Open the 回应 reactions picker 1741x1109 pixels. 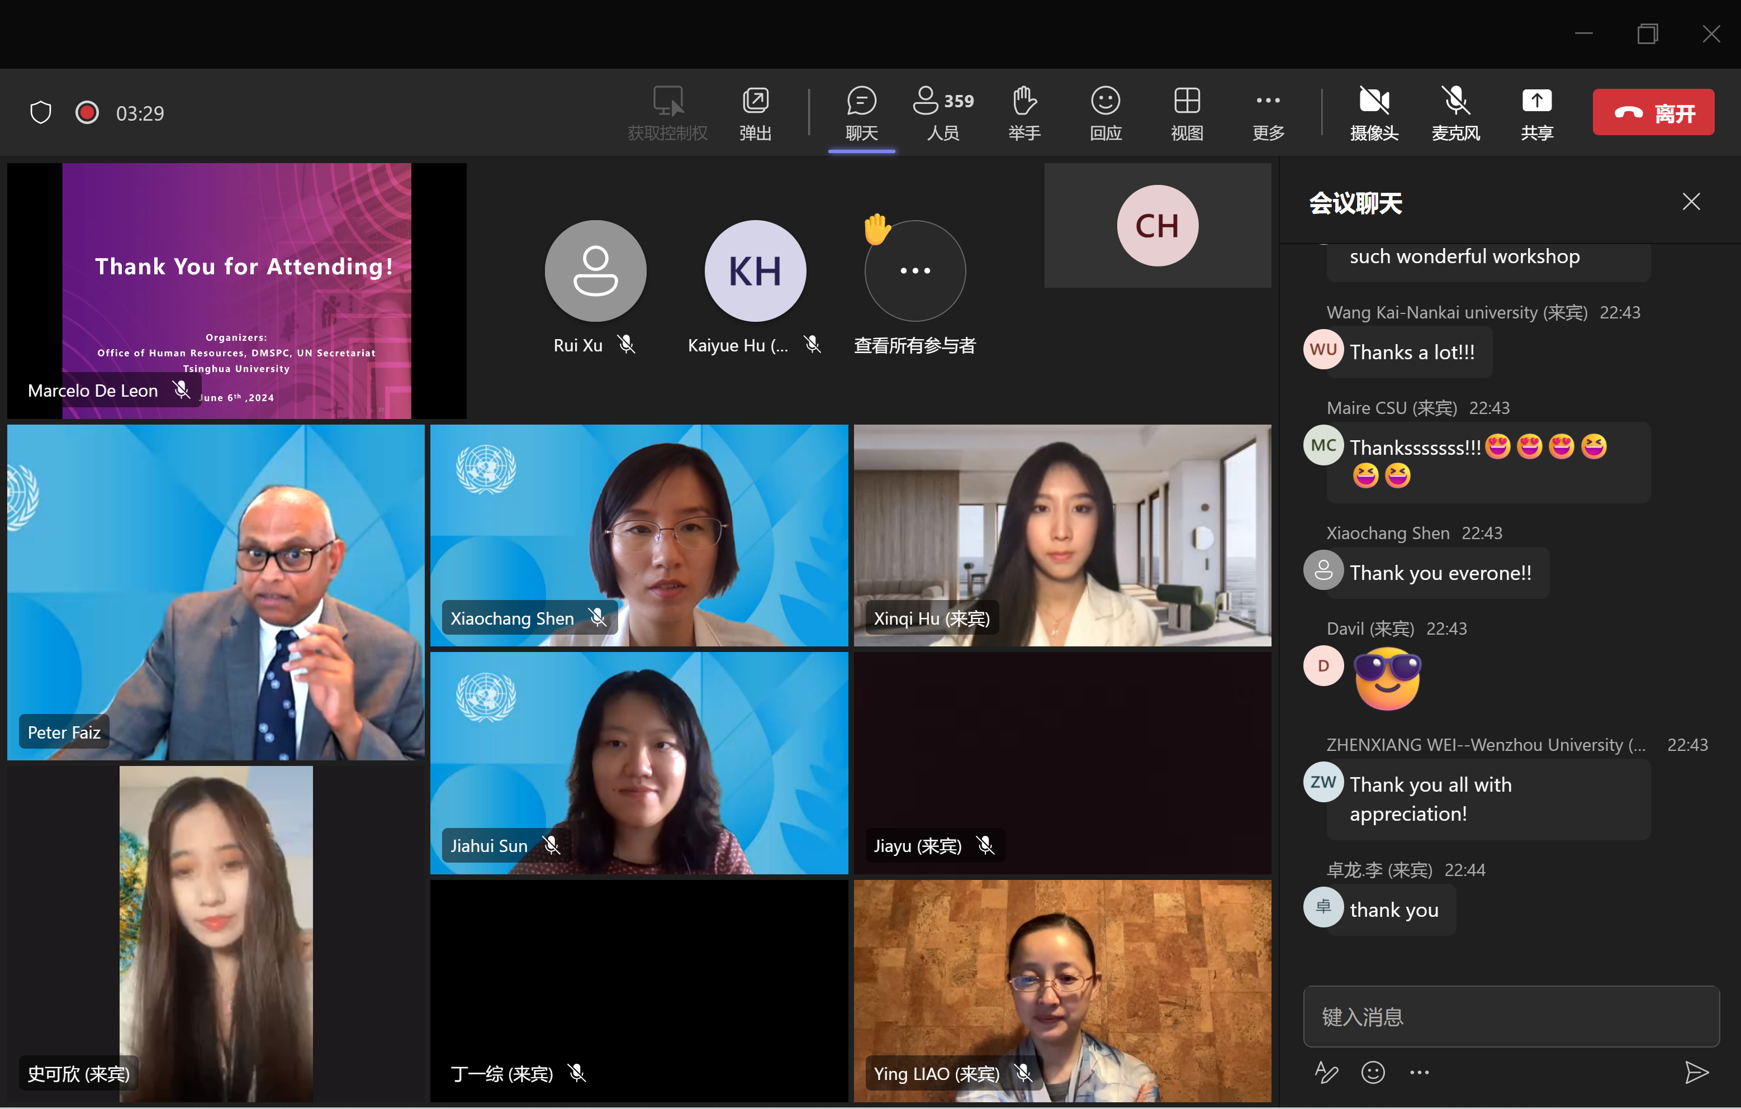1105,112
